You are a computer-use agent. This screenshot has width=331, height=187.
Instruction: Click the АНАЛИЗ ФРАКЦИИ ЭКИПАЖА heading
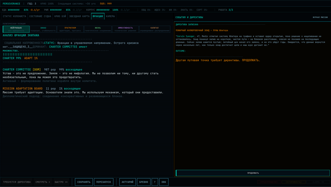(21, 35)
